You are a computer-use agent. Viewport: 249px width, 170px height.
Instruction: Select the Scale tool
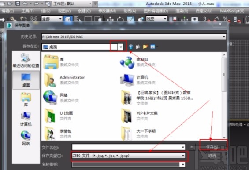coord(130,19)
